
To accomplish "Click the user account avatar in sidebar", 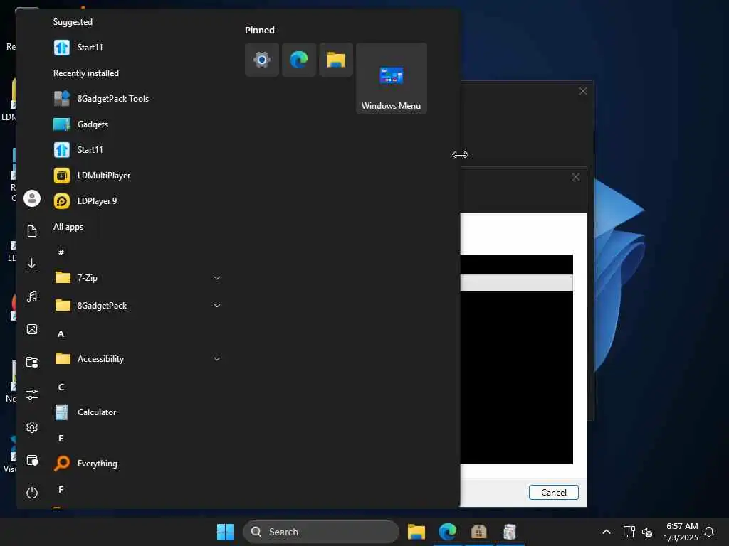I will [32, 198].
